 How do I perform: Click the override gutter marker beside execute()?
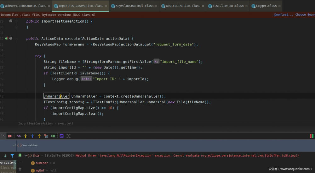[7, 38]
